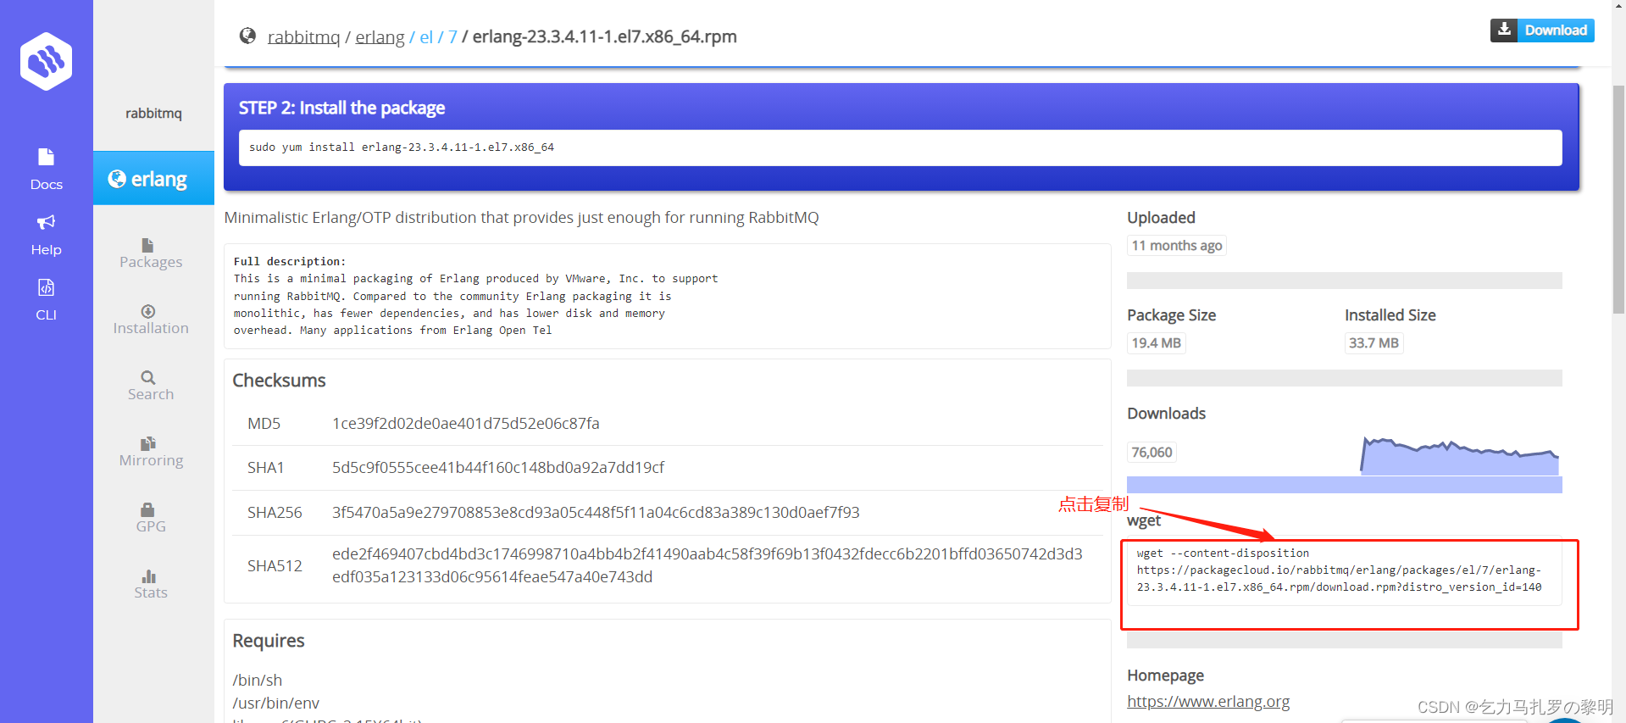The width and height of the screenshot is (1626, 723).
Task: Select the SHA512 checksum value
Action: pos(708,565)
